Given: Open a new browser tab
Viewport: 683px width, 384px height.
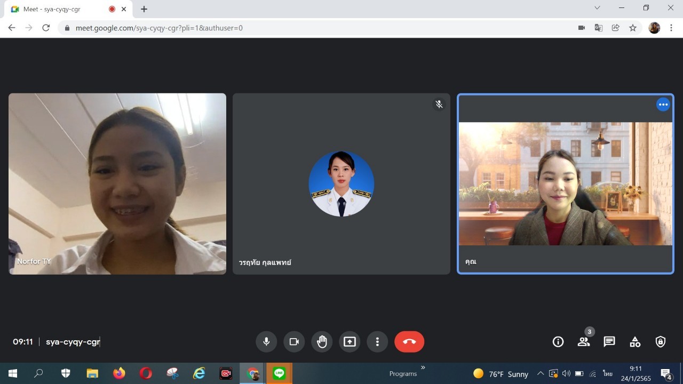Looking at the screenshot, I should [x=144, y=9].
